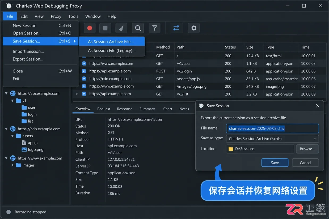This screenshot has width=329, height=219.
Task: Toggle the blue arrows throttle icon
Action: [x=176, y=28]
